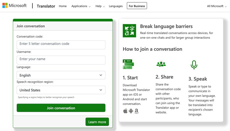
Task: Click the '2. Share' step heading
Action: (164, 77)
